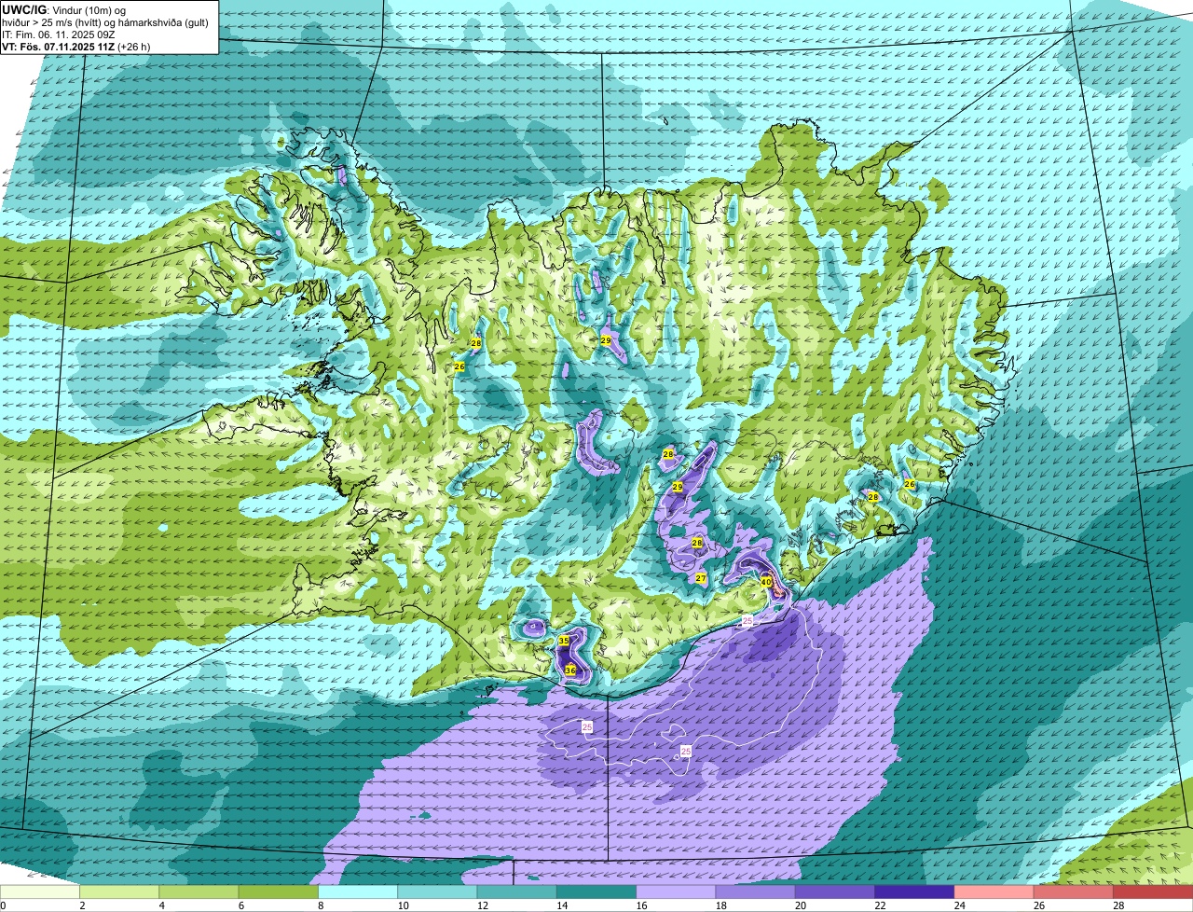Click the title line 'UWC/IG: Vindur (10m) og'
The image size is (1193, 912).
(x=63, y=9)
